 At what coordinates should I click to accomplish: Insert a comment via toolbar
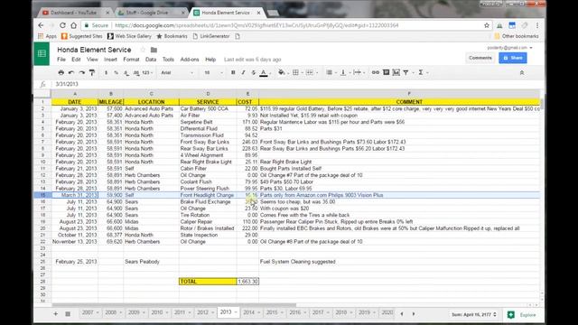click(386, 72)
